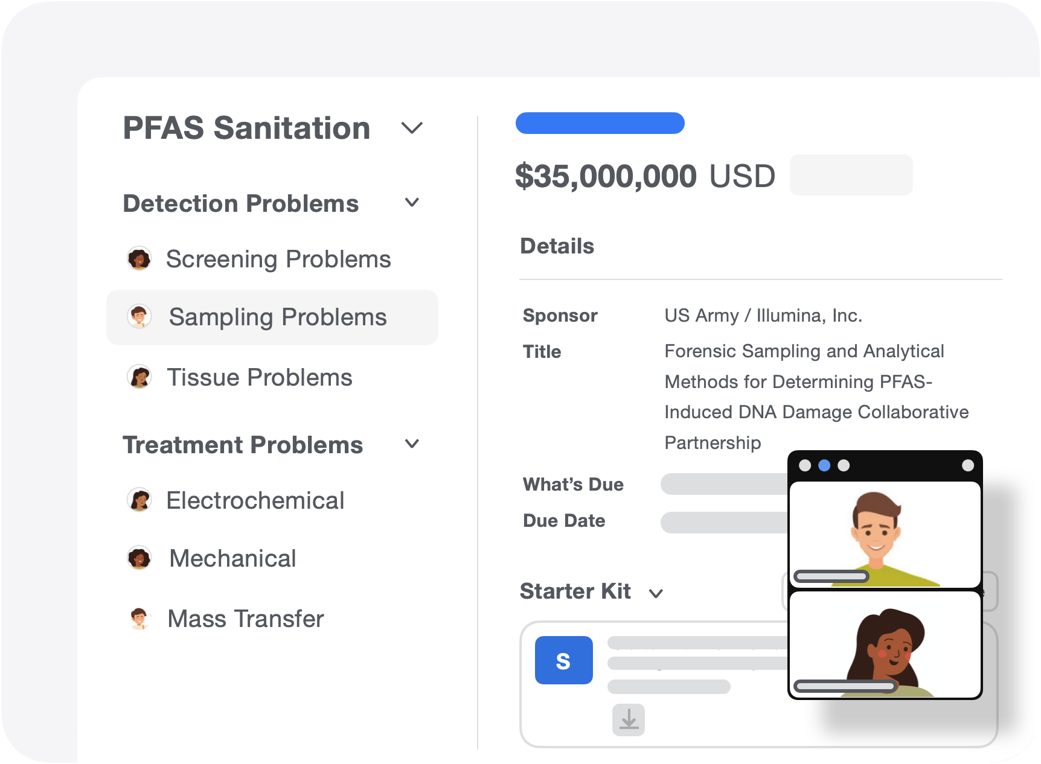Collapse the Detection Problems section
Viewport: 1041px width, 764px height.
[x=412, y=203]
